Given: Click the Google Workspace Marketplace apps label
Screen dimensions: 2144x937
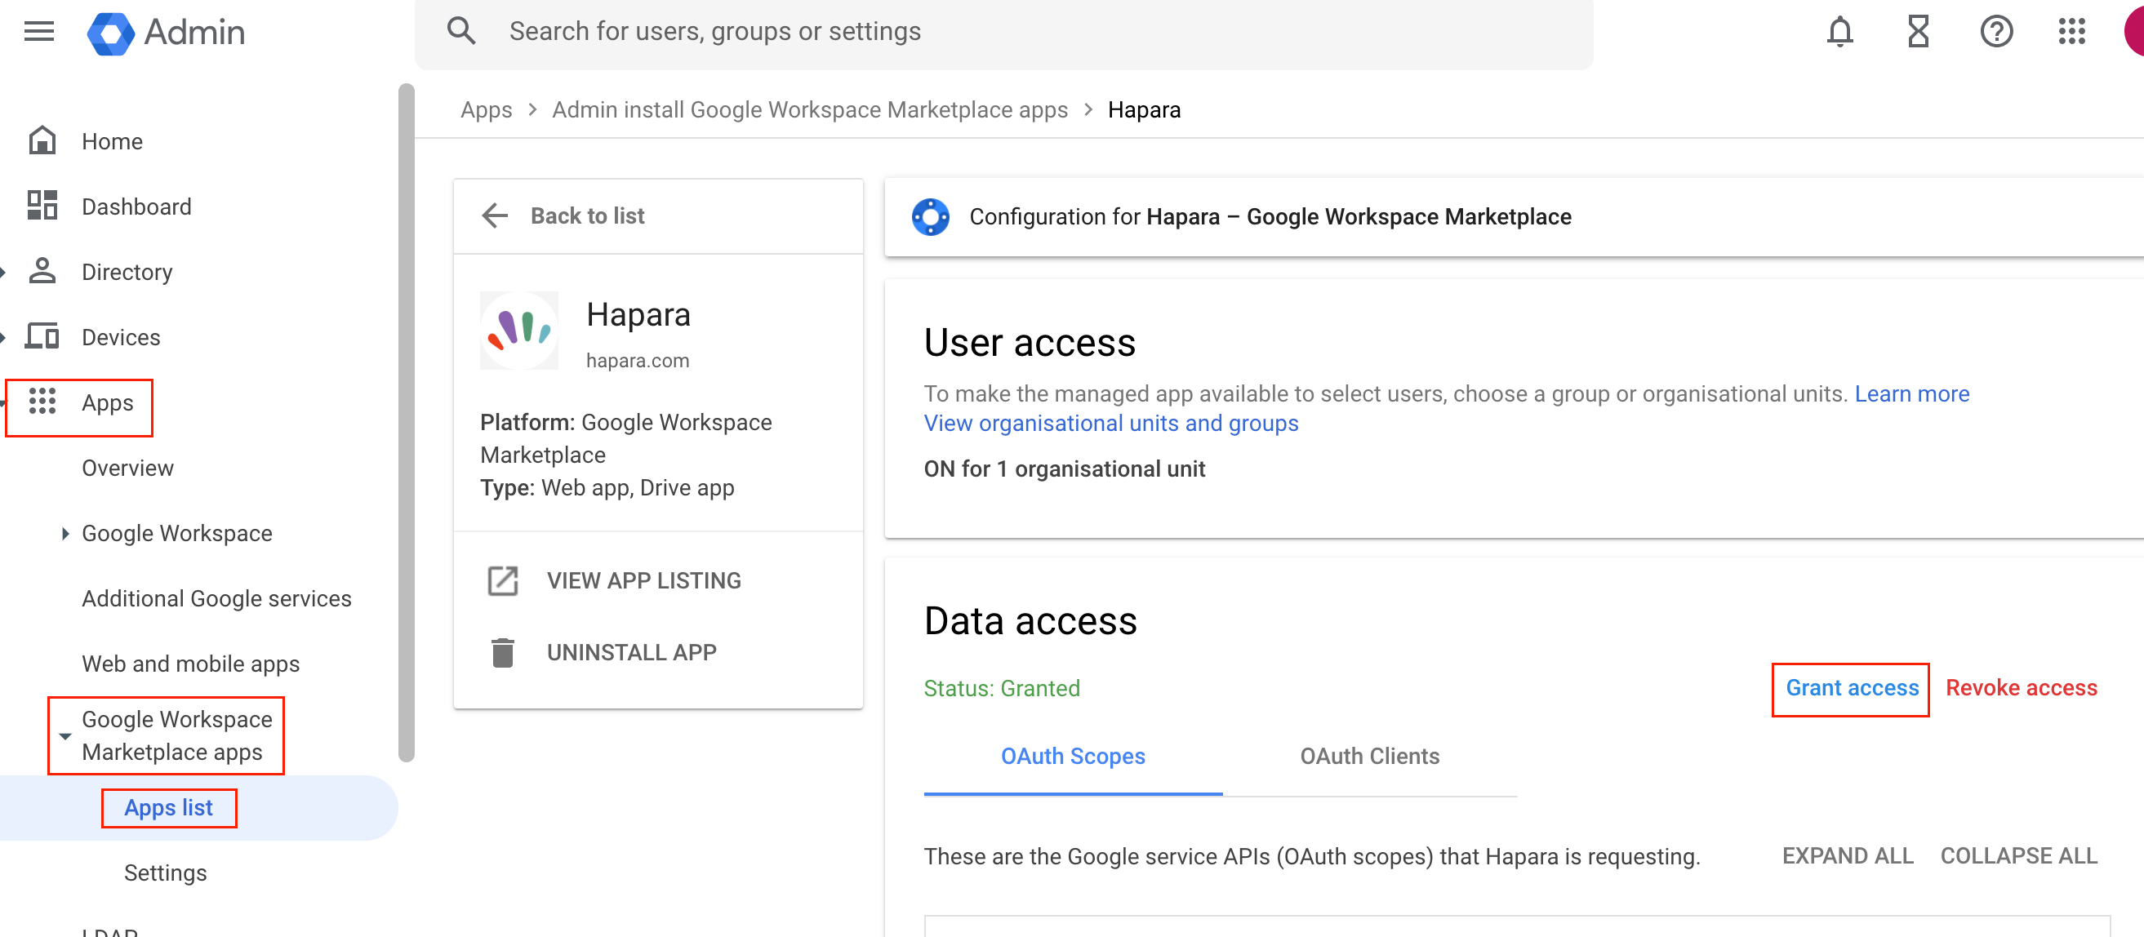Looking at the screenshot, I should tap(176, 735).
